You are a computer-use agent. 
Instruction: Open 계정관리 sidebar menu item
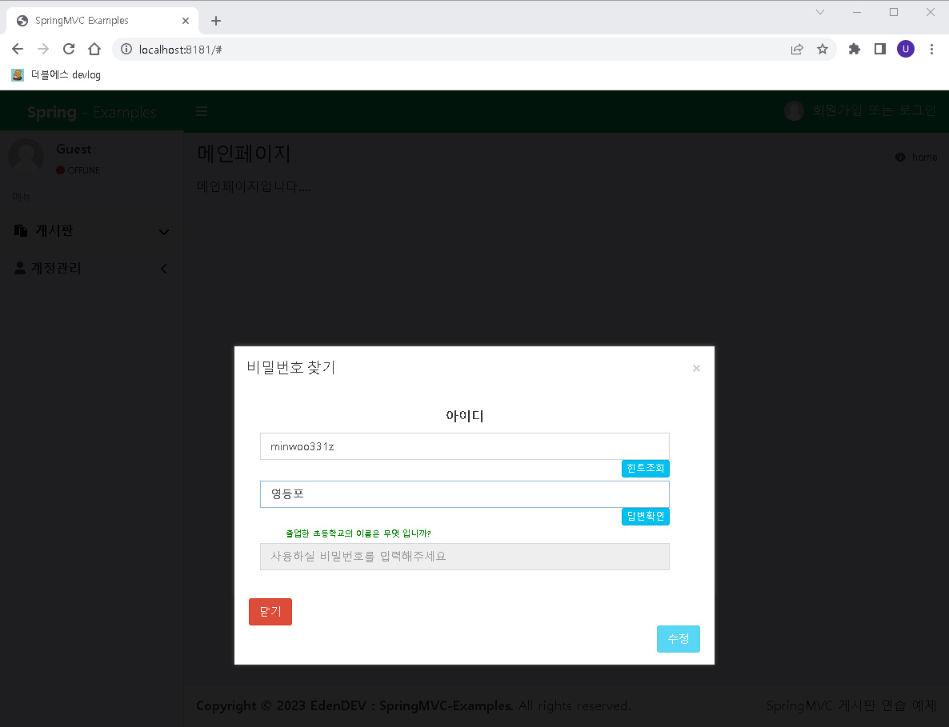pyautogui.click(x=91, y=268)
